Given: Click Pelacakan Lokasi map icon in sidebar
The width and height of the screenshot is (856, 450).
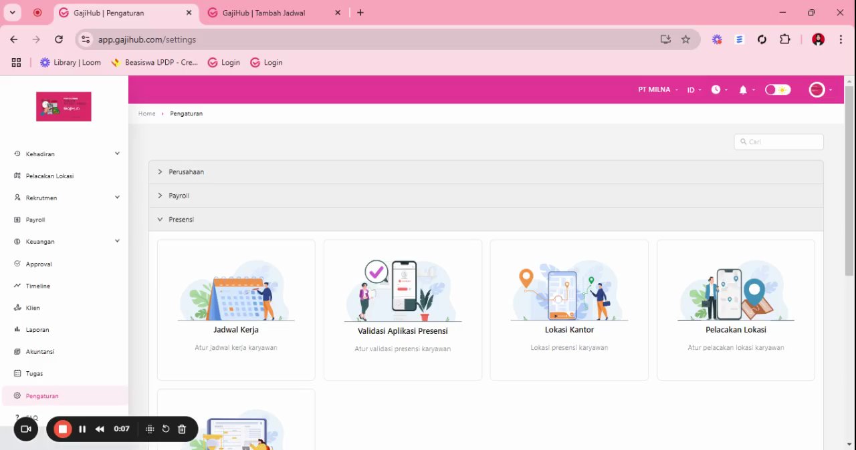Looking at the screenshot, I should [x=17, y=176].
